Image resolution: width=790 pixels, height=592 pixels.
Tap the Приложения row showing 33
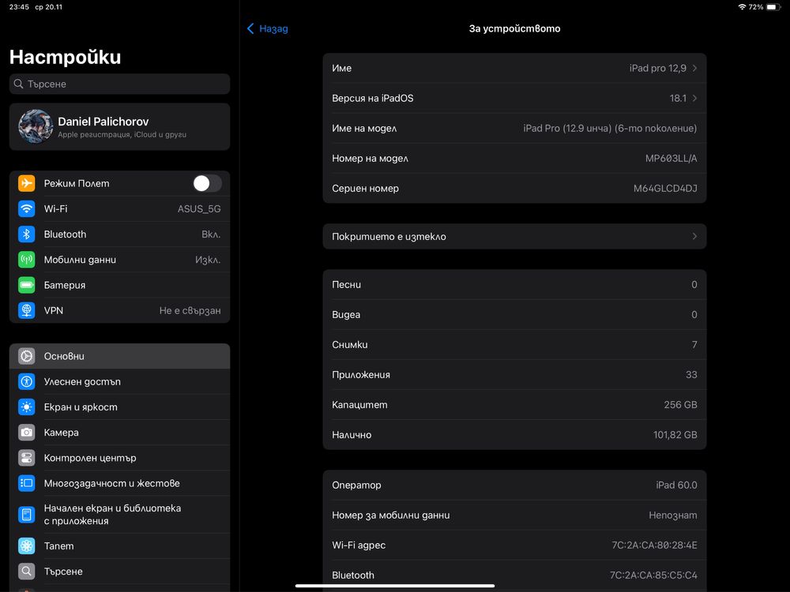coord(514,374)
